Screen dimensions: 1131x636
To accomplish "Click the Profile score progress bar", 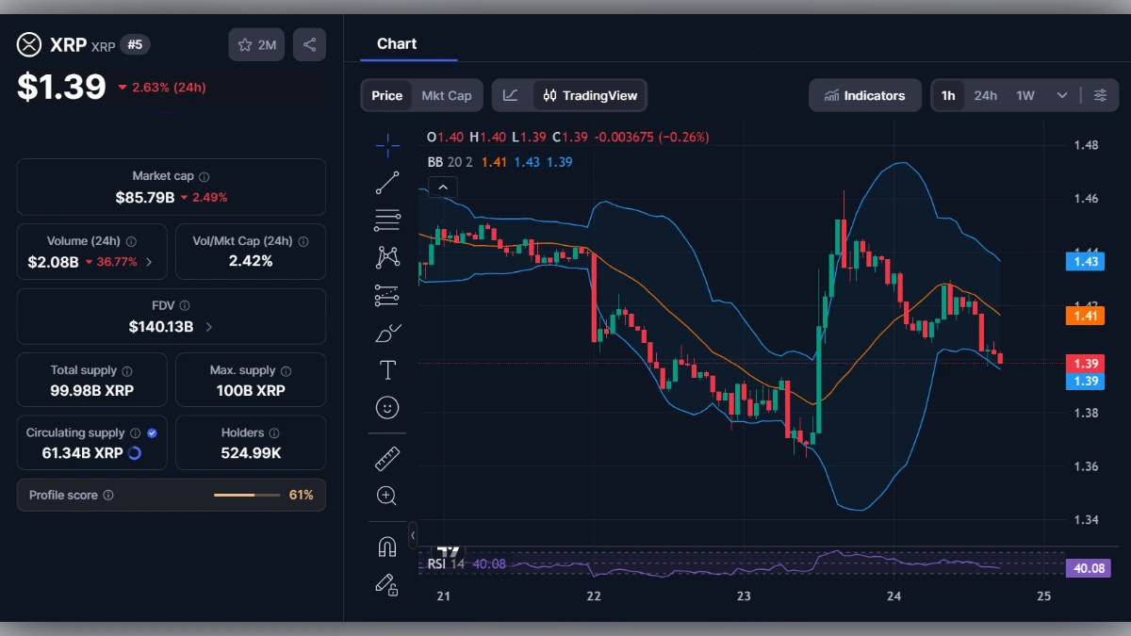I will 248,495.
